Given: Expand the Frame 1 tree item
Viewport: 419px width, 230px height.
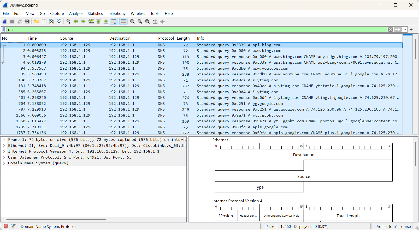Looking at the screenshot, I should pos(4,140).
